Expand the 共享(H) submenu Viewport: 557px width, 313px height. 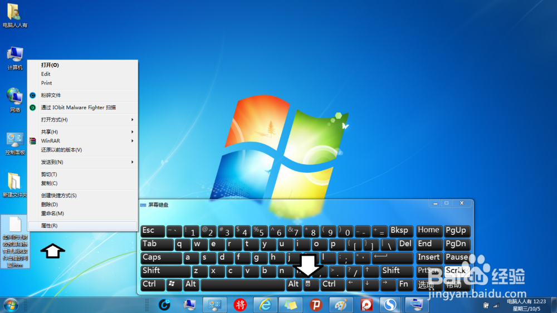(82, 132)
